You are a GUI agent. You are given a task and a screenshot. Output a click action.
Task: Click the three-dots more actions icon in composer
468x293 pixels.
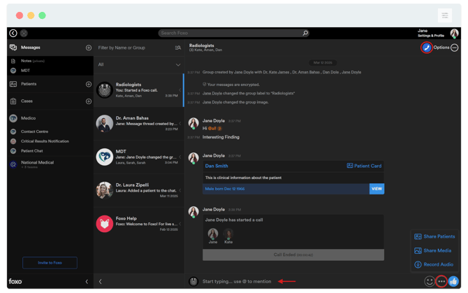441,281
